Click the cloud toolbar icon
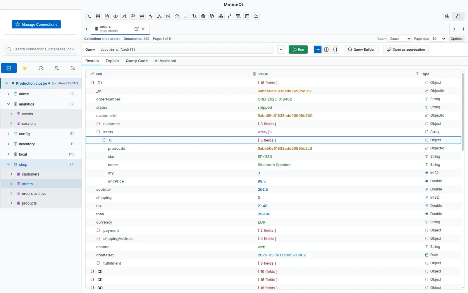 [256, 16]
